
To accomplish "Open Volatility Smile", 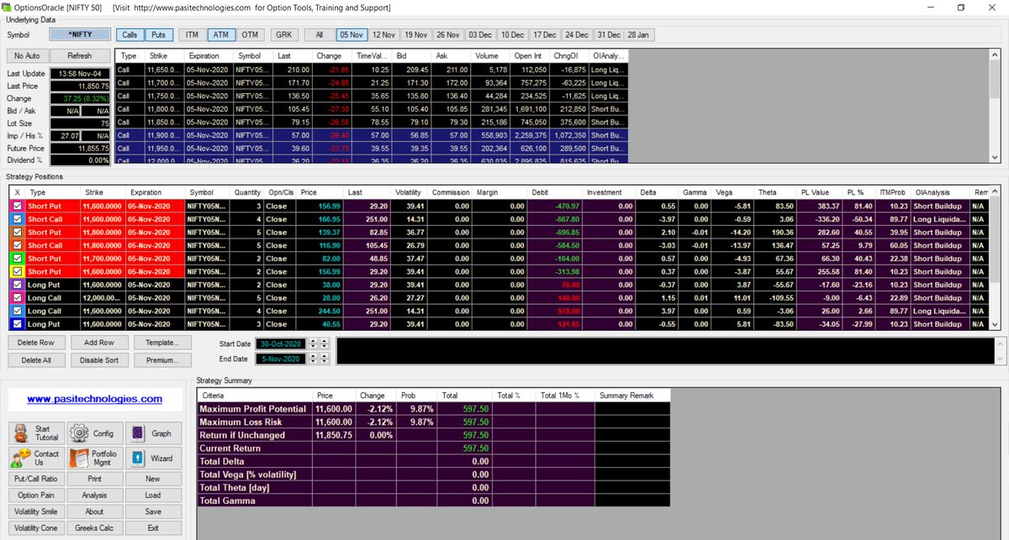I will pyautogui.click(x=36, y=511).
